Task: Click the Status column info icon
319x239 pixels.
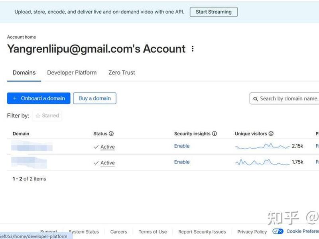Action: click(111, 133)
